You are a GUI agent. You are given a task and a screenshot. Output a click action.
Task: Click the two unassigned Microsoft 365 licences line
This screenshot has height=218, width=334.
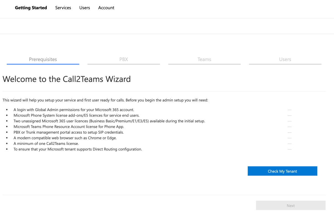[109, 121]
